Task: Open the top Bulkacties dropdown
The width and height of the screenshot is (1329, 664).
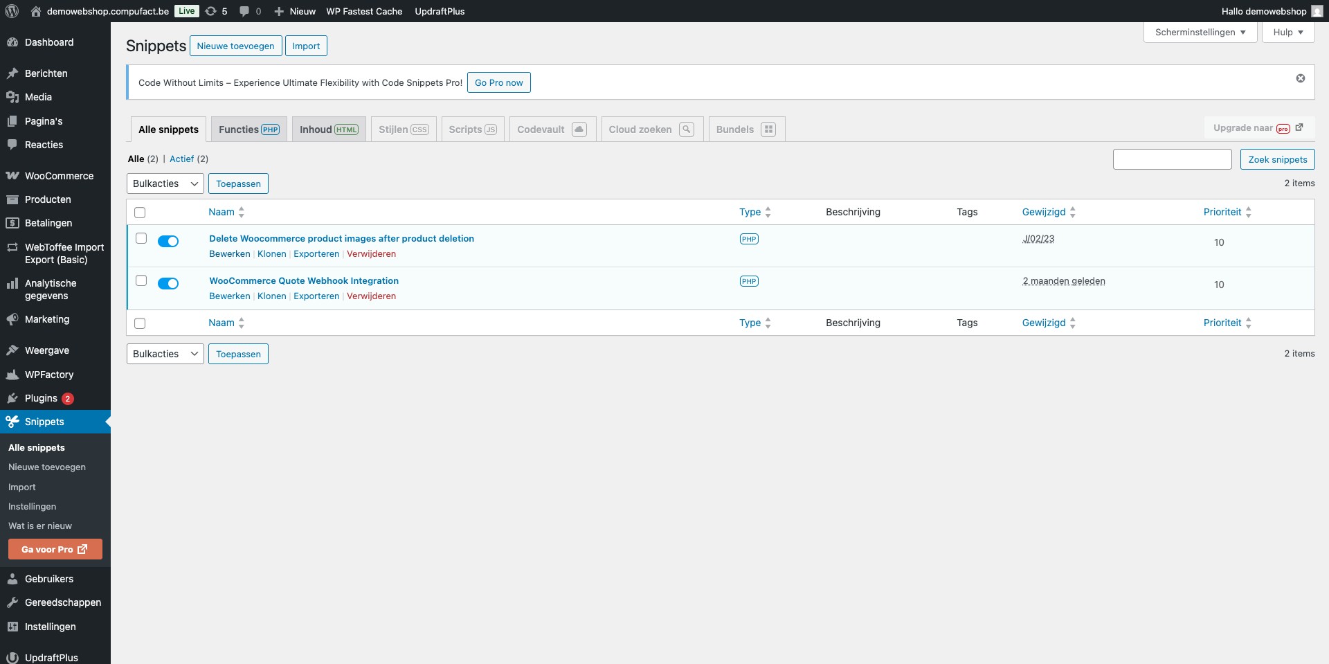Action: coord(165,183)
